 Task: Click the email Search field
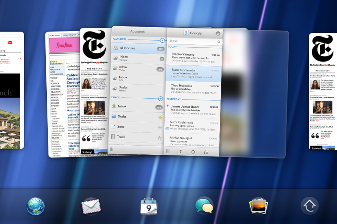point(193,41)
